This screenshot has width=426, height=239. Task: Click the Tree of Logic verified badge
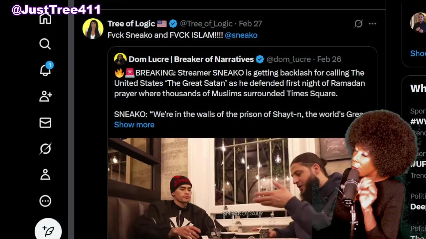click(173, 24)
